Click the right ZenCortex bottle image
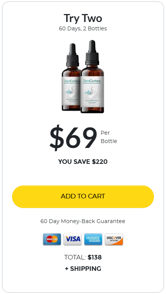The image size is (166, 294). (92, 77)
